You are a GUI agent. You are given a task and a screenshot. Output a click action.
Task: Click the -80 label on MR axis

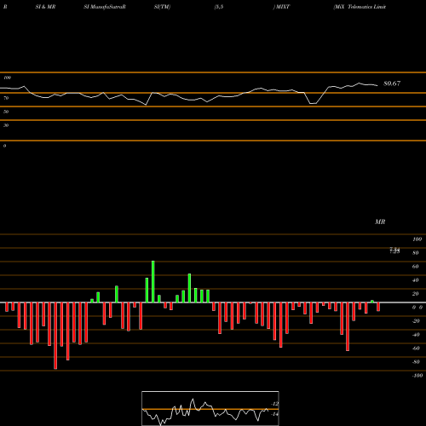click(416, 362)
